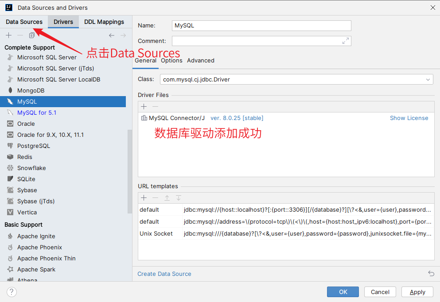The width and height of the screenshot is (440, 302).
Task: Open the Advanced tab
Action: [200, 60]
